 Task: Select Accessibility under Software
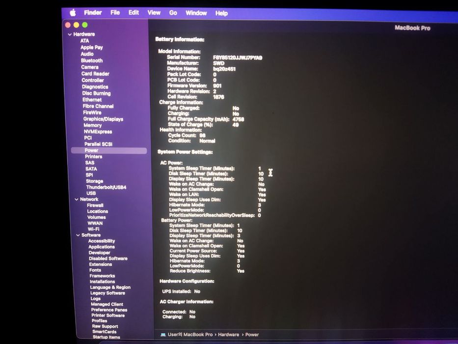pos(102,241)
